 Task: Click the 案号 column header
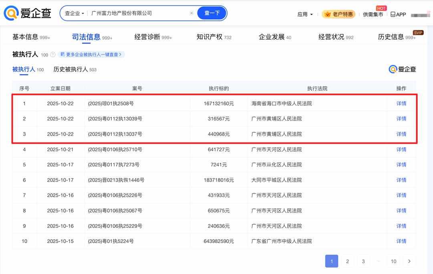tap(137, 89)
